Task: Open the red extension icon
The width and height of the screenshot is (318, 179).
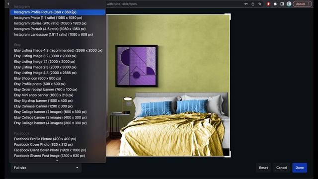Action: tap(268, 4)
